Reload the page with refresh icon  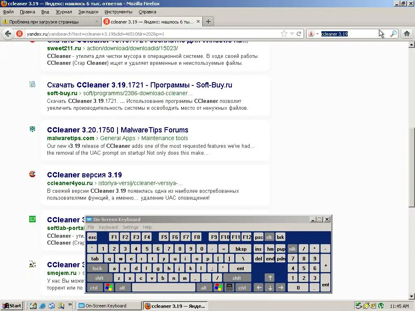(299, 34)
